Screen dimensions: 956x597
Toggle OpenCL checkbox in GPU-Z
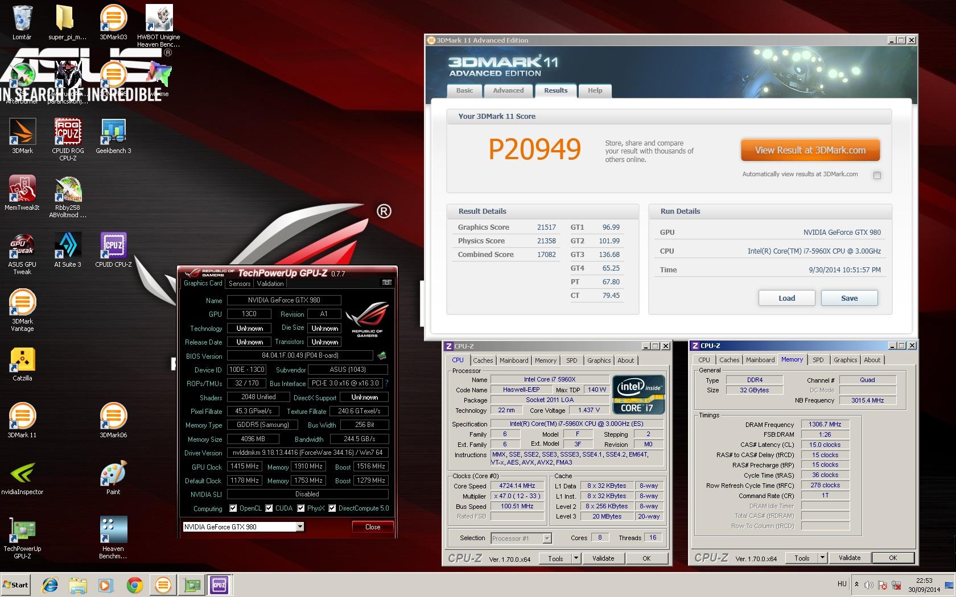pos(233,508)
